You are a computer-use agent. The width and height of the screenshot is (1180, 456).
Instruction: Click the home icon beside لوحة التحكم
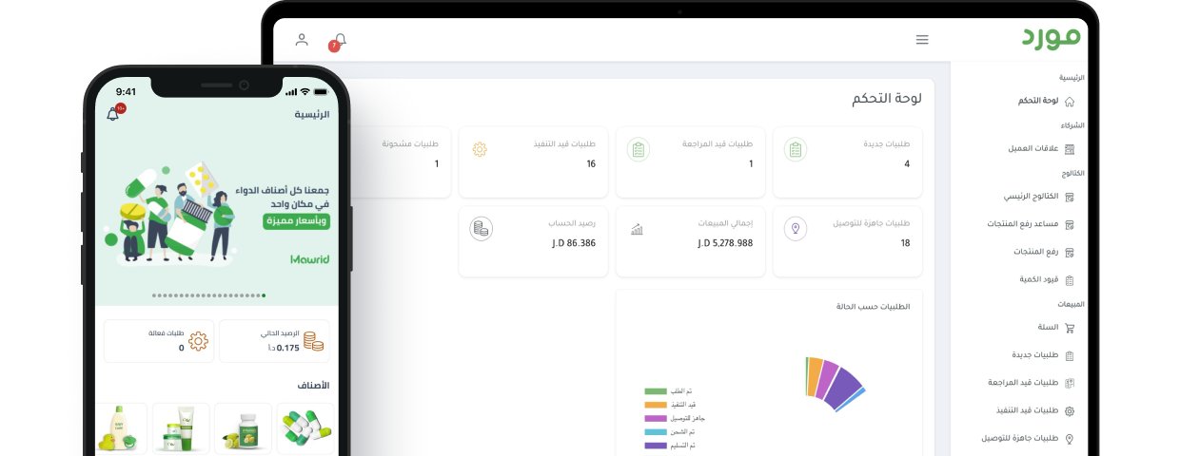pyautogui.click(x=1069, y=101)
